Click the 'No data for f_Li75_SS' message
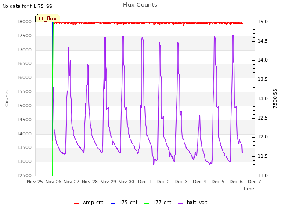Viewport: 281px width, 211px height. [x=27, y=6]
